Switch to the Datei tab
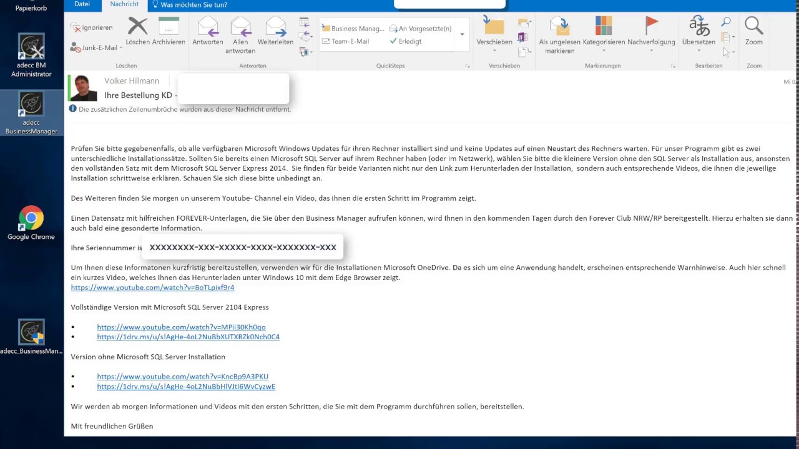Viewport: 799px width, 449px height. point(82,4)
